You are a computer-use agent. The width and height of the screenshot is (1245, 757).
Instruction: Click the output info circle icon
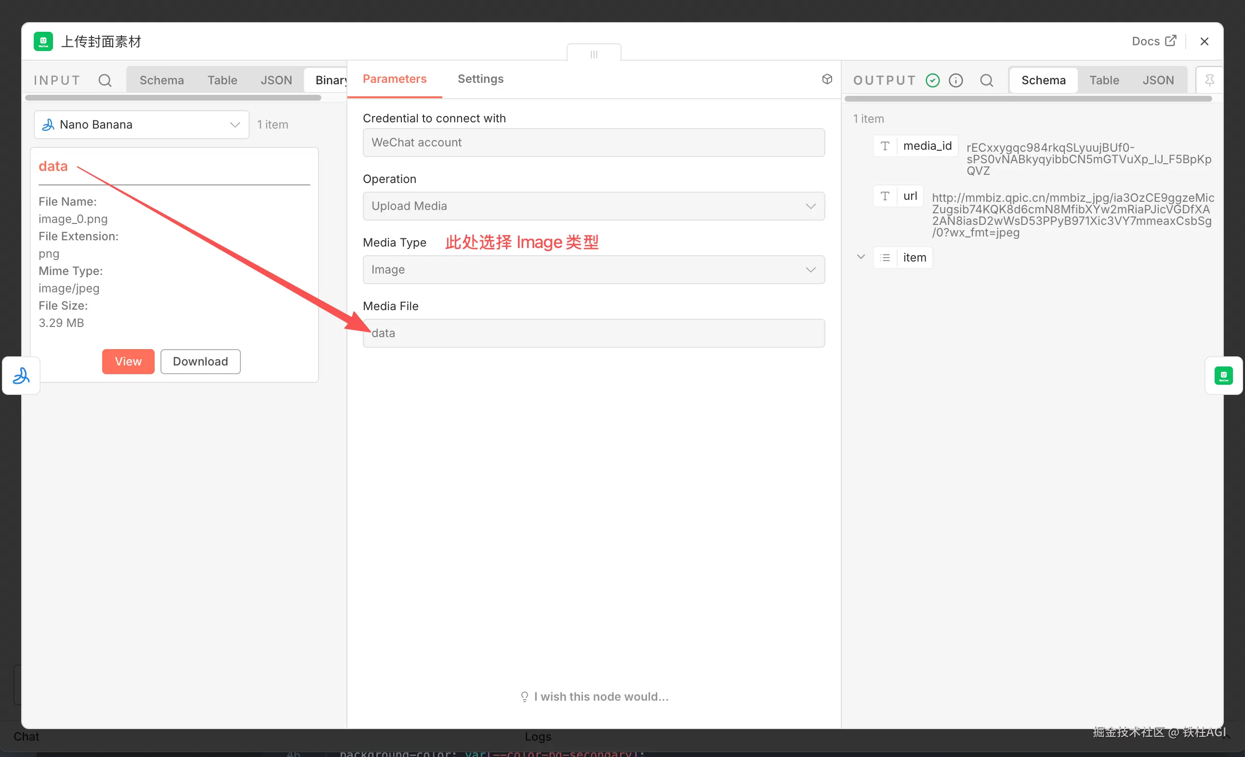coord(955,80)
